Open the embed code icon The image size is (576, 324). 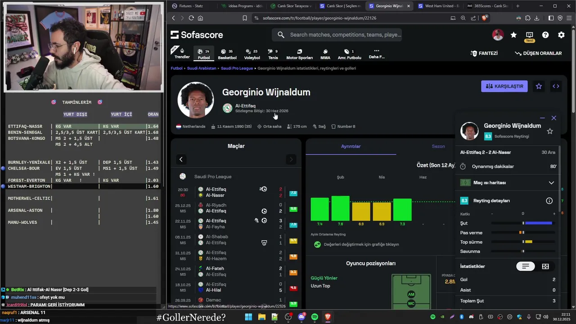556,86
